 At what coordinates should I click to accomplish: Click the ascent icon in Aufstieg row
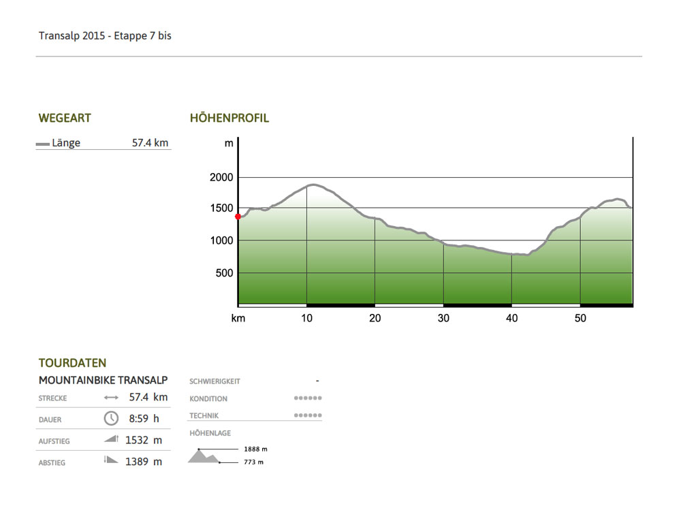111,440
